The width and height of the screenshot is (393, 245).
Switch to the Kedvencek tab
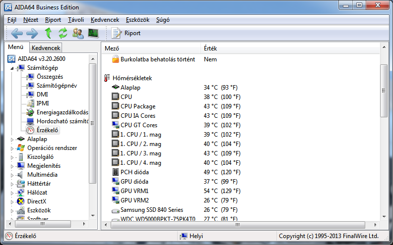tap(46, 48)
